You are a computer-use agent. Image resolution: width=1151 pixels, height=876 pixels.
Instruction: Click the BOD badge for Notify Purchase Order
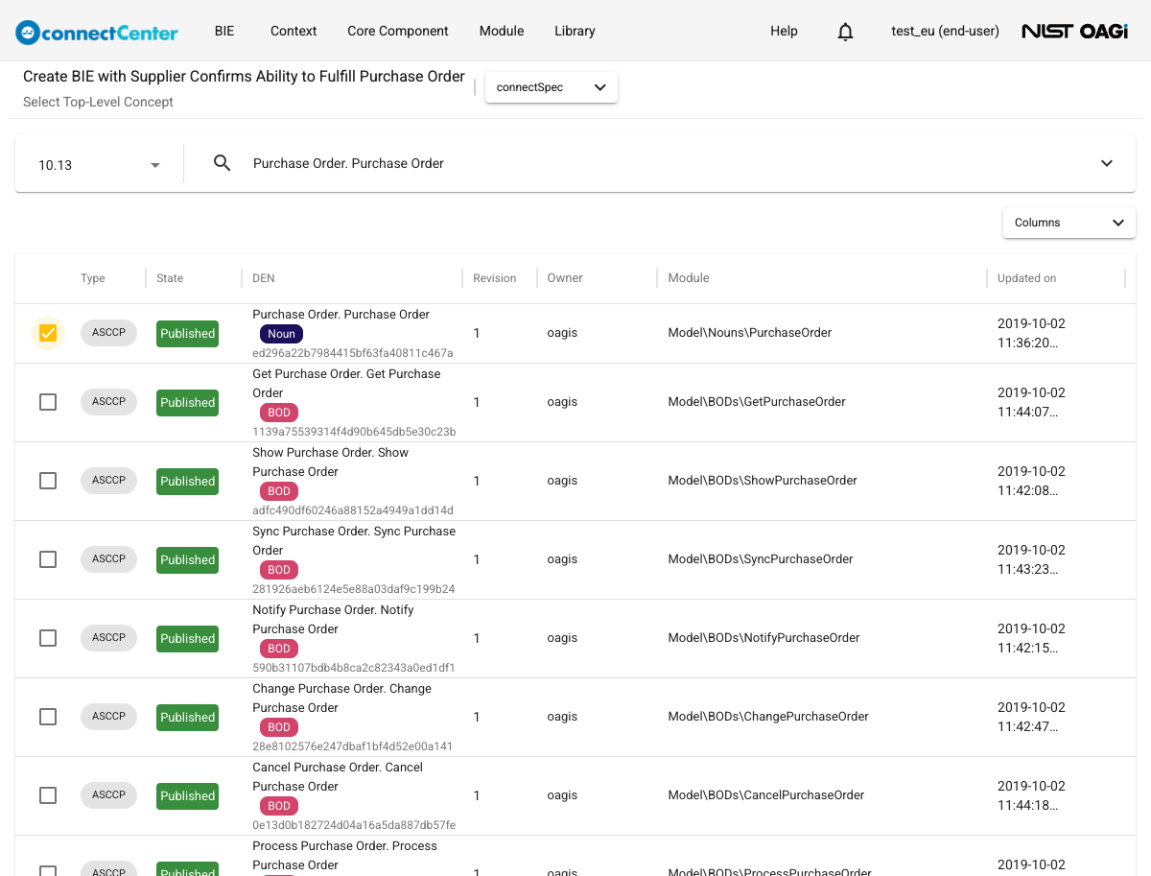click(x=279, y=649)
